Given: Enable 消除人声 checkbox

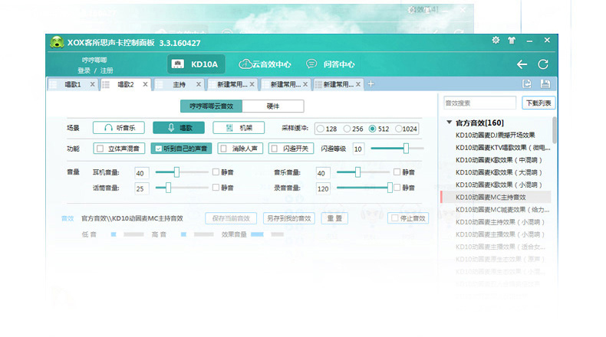Looking at the screenshot, I should pyautogui.click(x=224, y=149).
